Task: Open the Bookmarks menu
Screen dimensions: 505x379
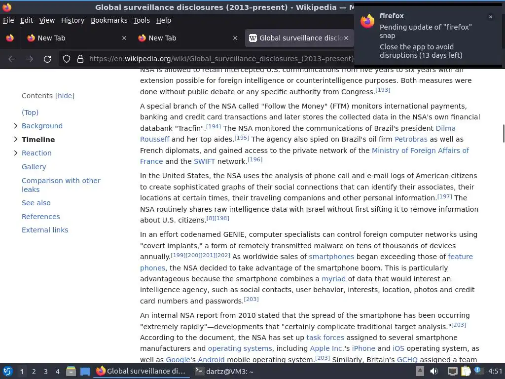Action: (109, 20)
